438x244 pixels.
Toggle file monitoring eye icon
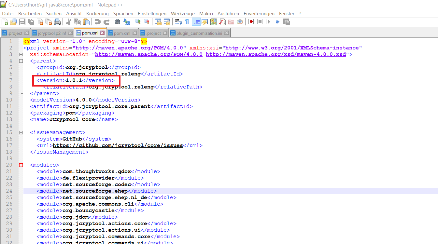(240, 22)
